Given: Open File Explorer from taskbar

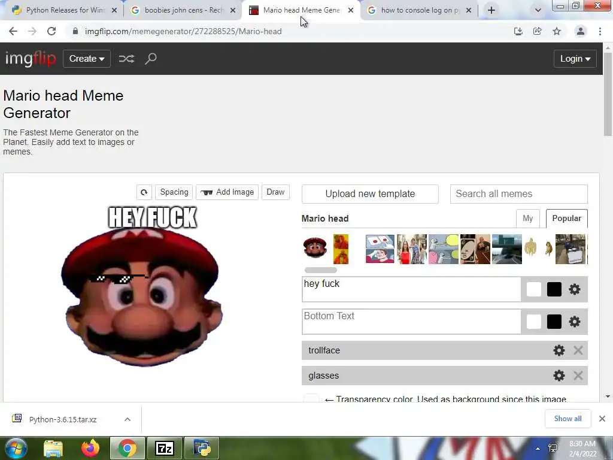Looking at the screenshot, I should [53, 448].
